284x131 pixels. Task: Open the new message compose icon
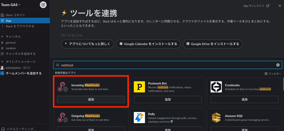43,5
